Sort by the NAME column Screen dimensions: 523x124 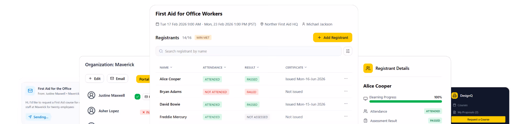(166, 67)
